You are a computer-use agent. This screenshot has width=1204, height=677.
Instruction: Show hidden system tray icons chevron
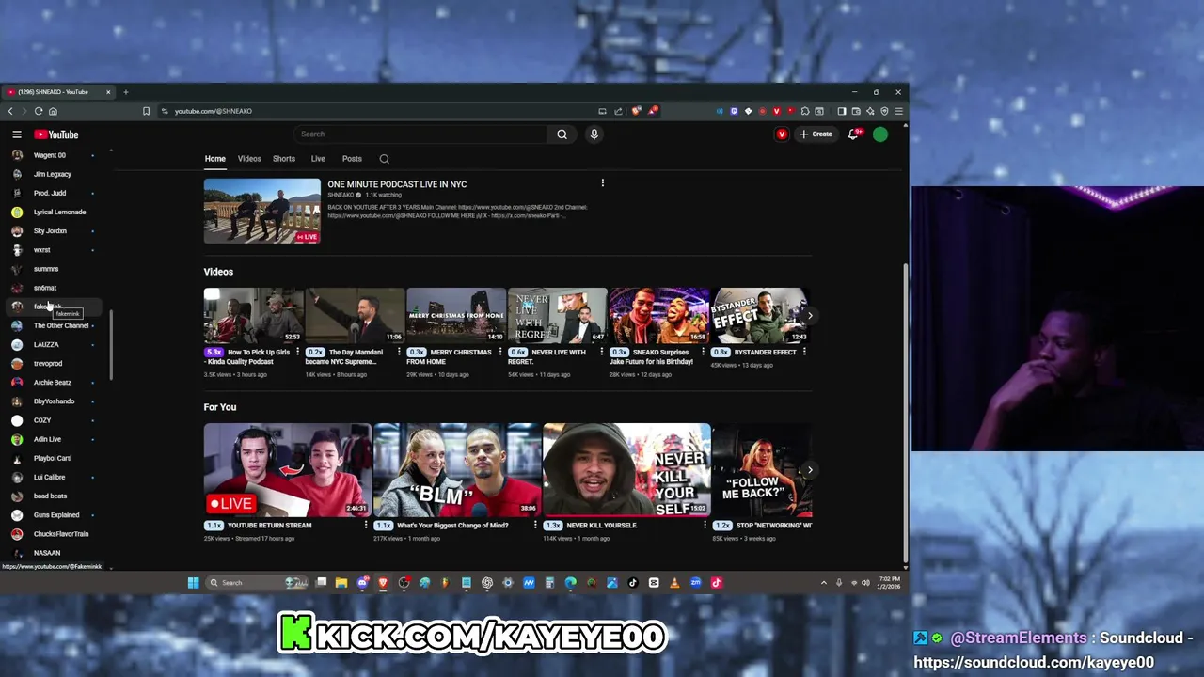[824, 583]
